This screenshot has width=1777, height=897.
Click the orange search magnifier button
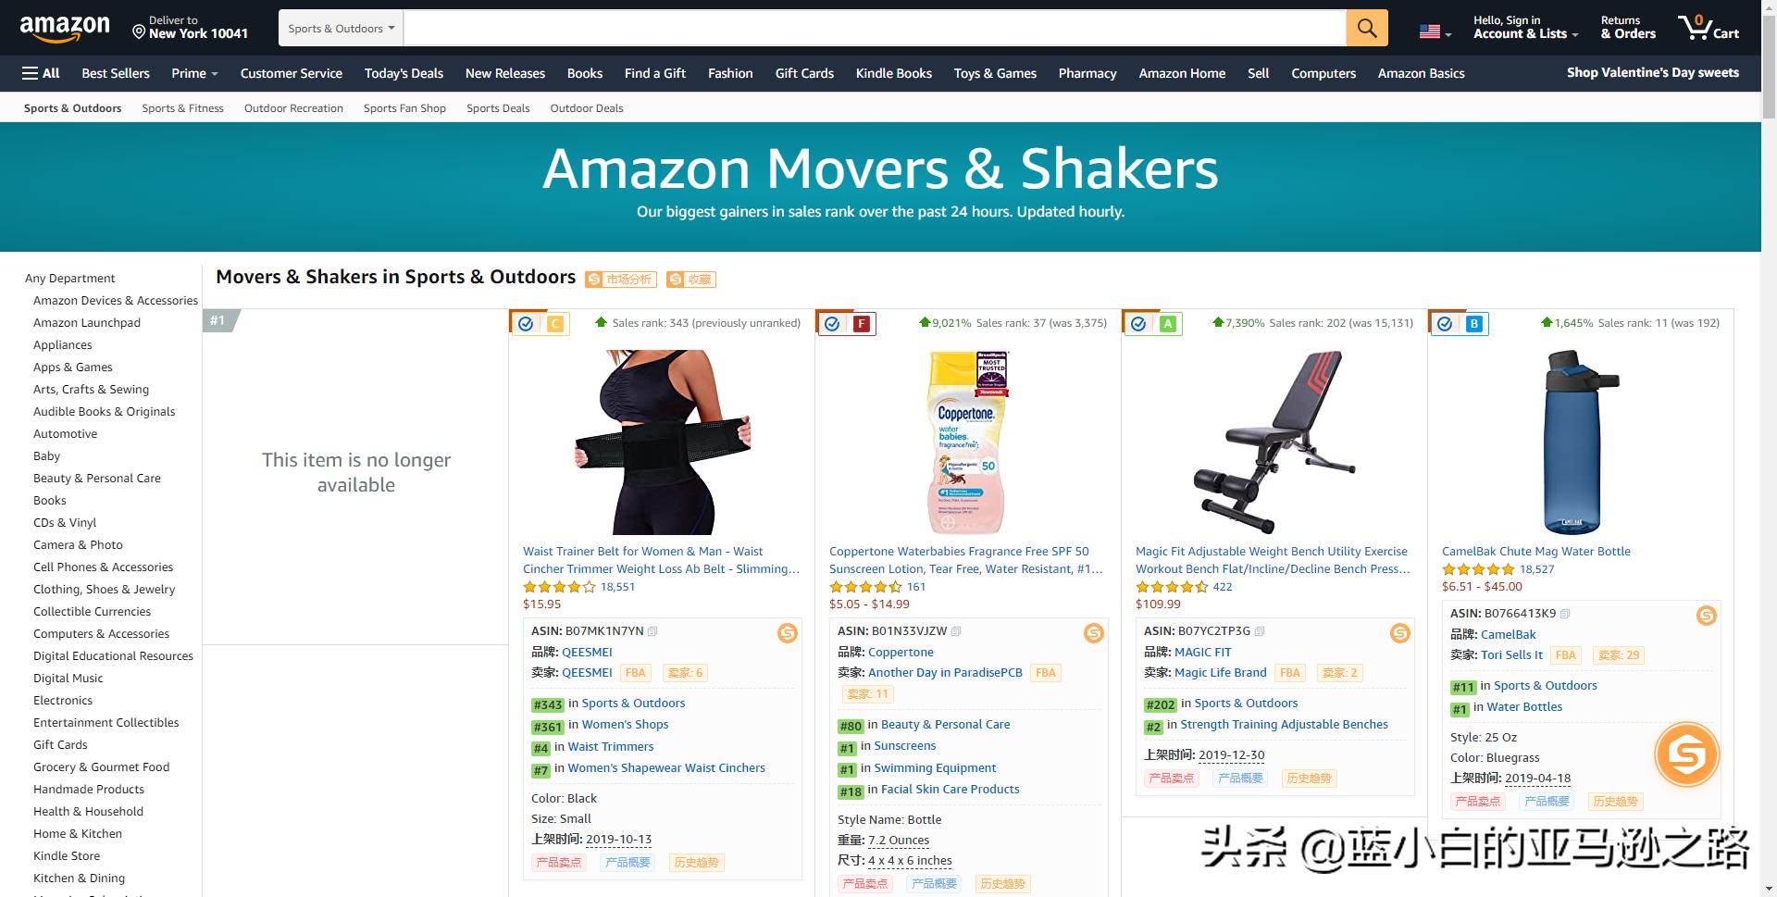[1367, 28]
